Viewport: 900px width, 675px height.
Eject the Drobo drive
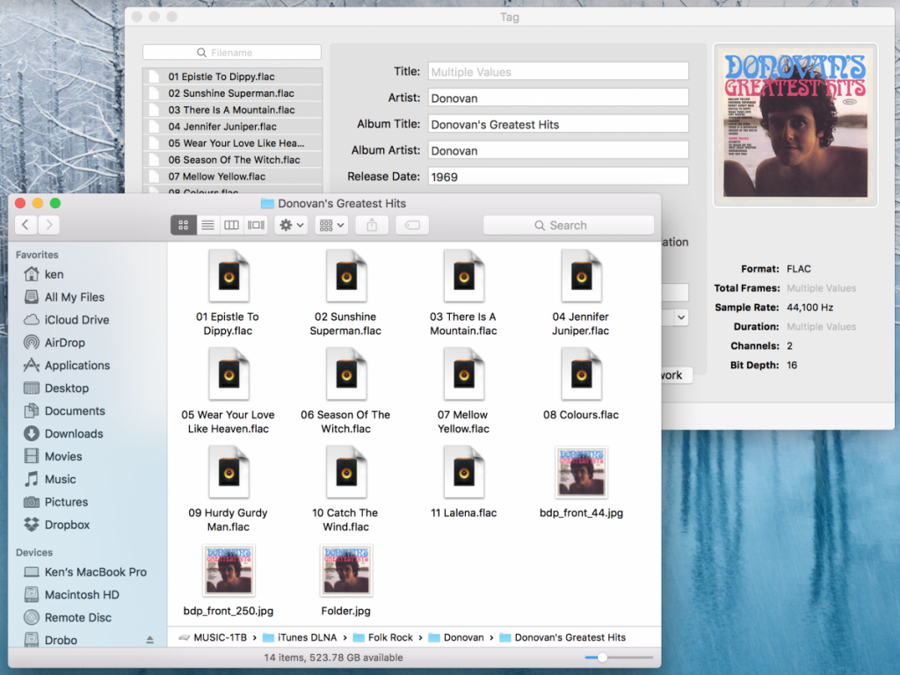[149, 640]
